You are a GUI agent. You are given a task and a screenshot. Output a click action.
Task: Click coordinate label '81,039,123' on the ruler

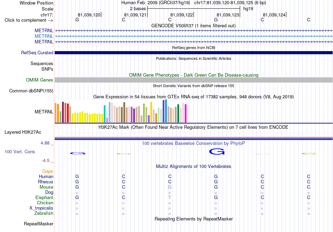click(x=228, y=15)
